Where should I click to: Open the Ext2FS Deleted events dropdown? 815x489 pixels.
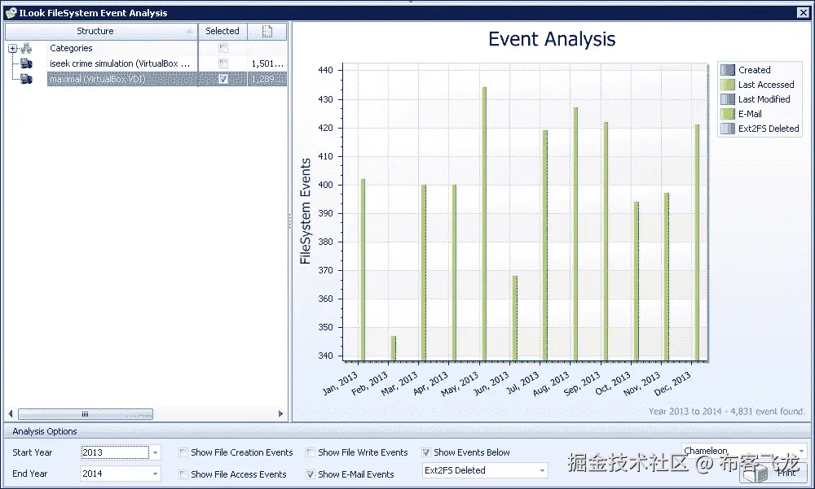542,470
